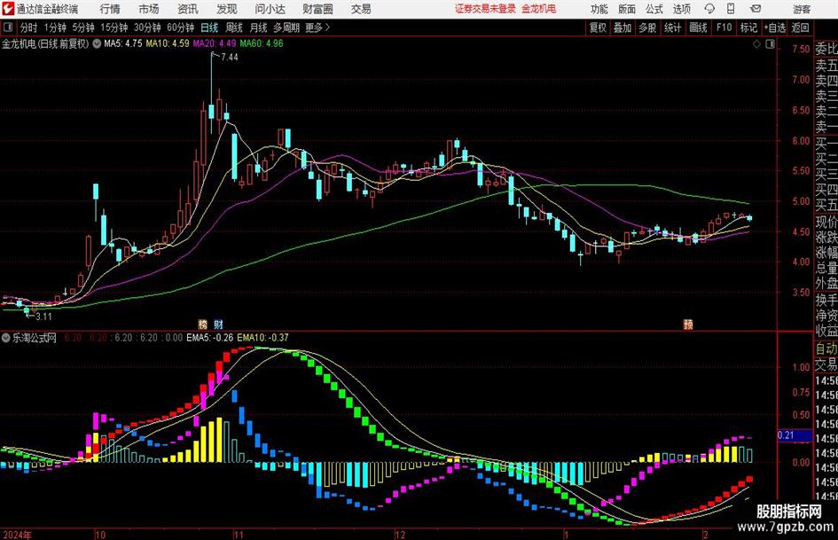Open the 问小达 menu
Viewport: 838px width, 540px height.
(270, 9)
